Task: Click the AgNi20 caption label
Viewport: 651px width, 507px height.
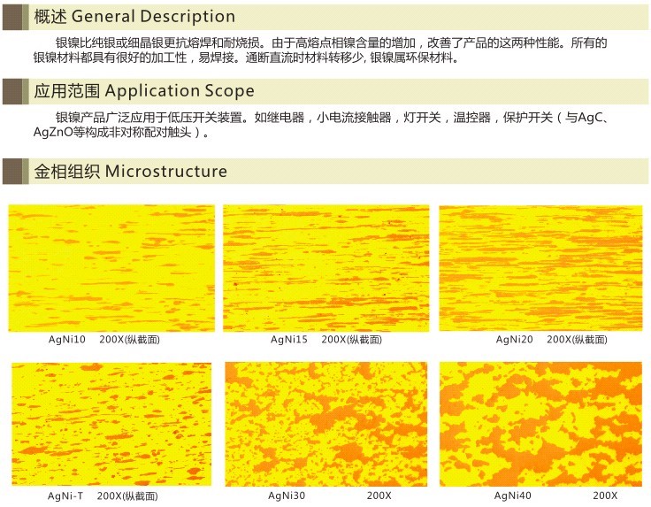Action: 514,340
